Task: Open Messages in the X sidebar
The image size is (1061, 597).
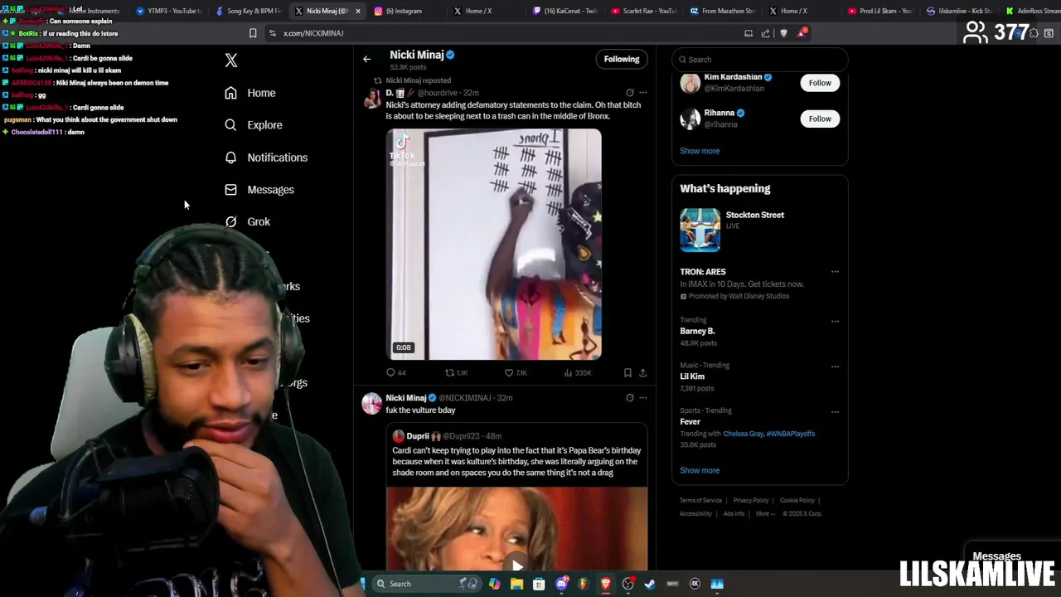Action: pos(259,190)
